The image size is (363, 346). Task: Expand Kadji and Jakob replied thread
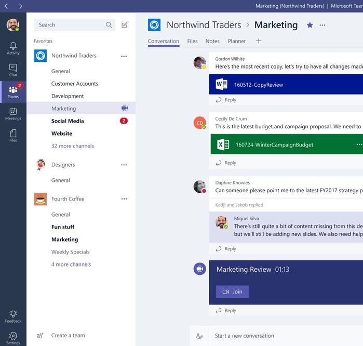coord(239,205)
